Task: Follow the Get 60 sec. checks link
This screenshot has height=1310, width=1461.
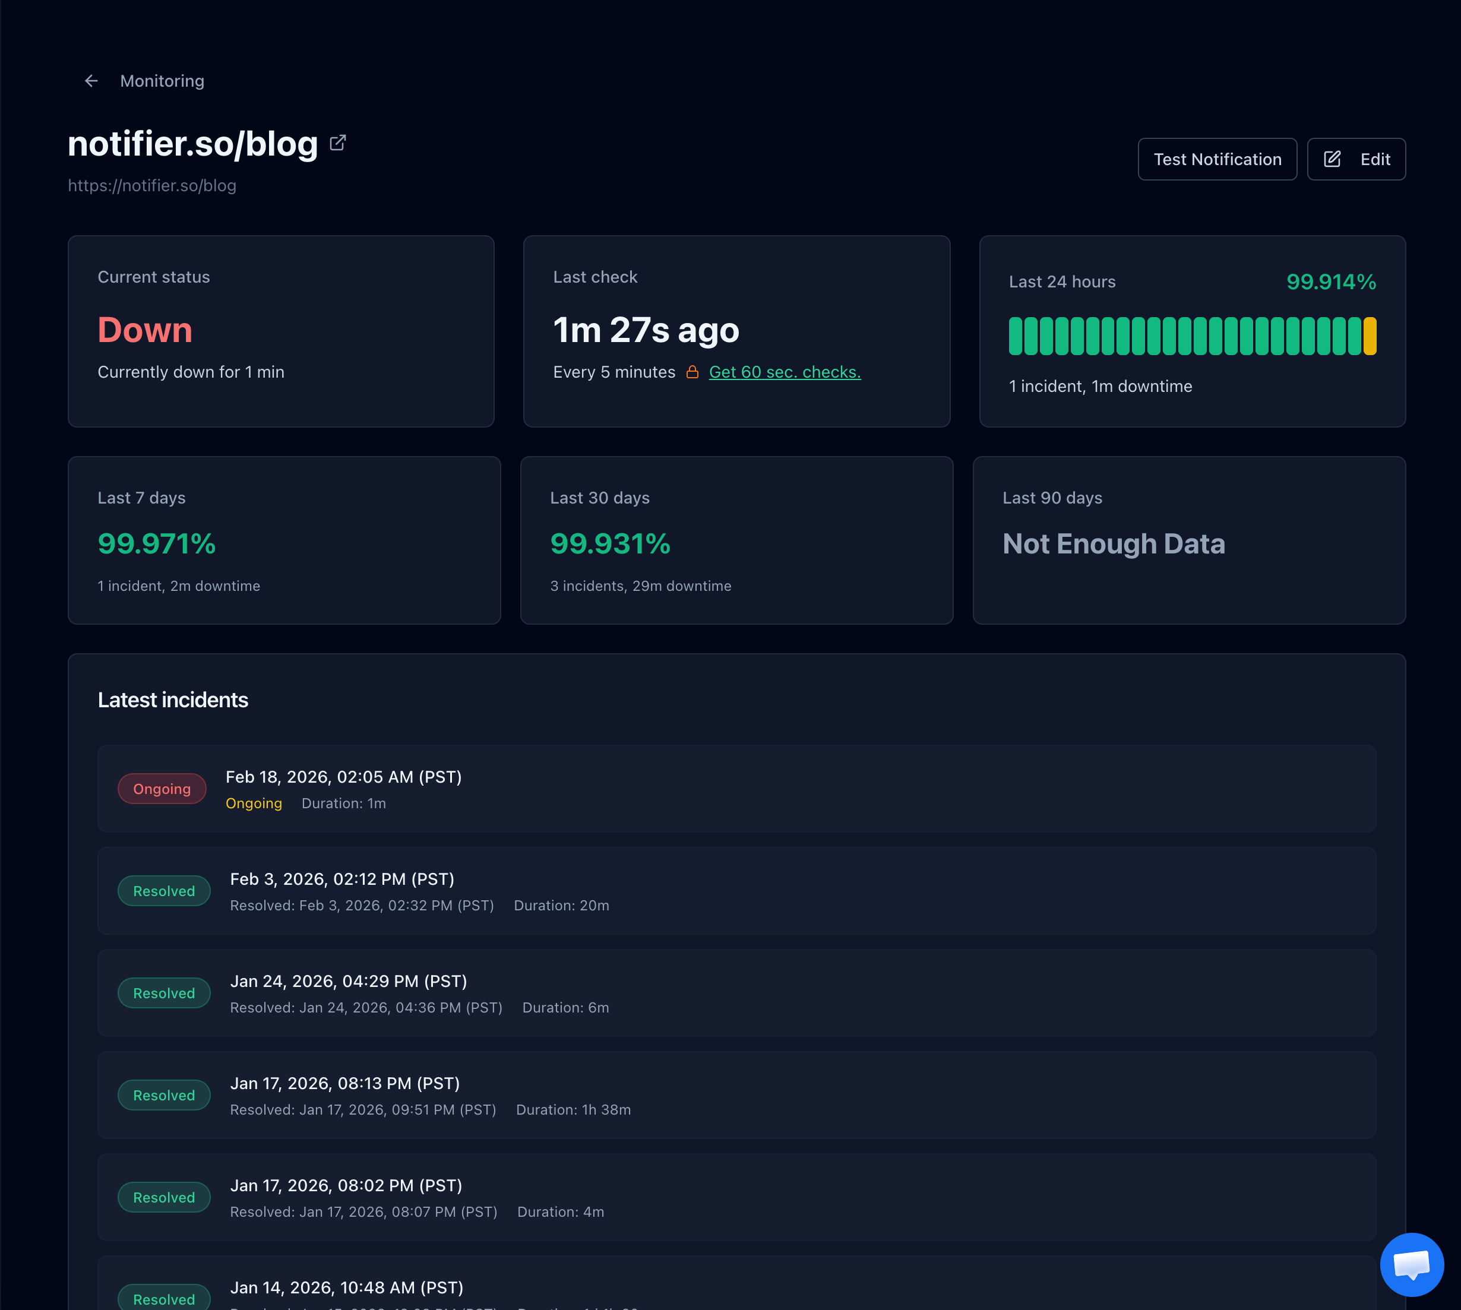Action: [x=785, y=372]
